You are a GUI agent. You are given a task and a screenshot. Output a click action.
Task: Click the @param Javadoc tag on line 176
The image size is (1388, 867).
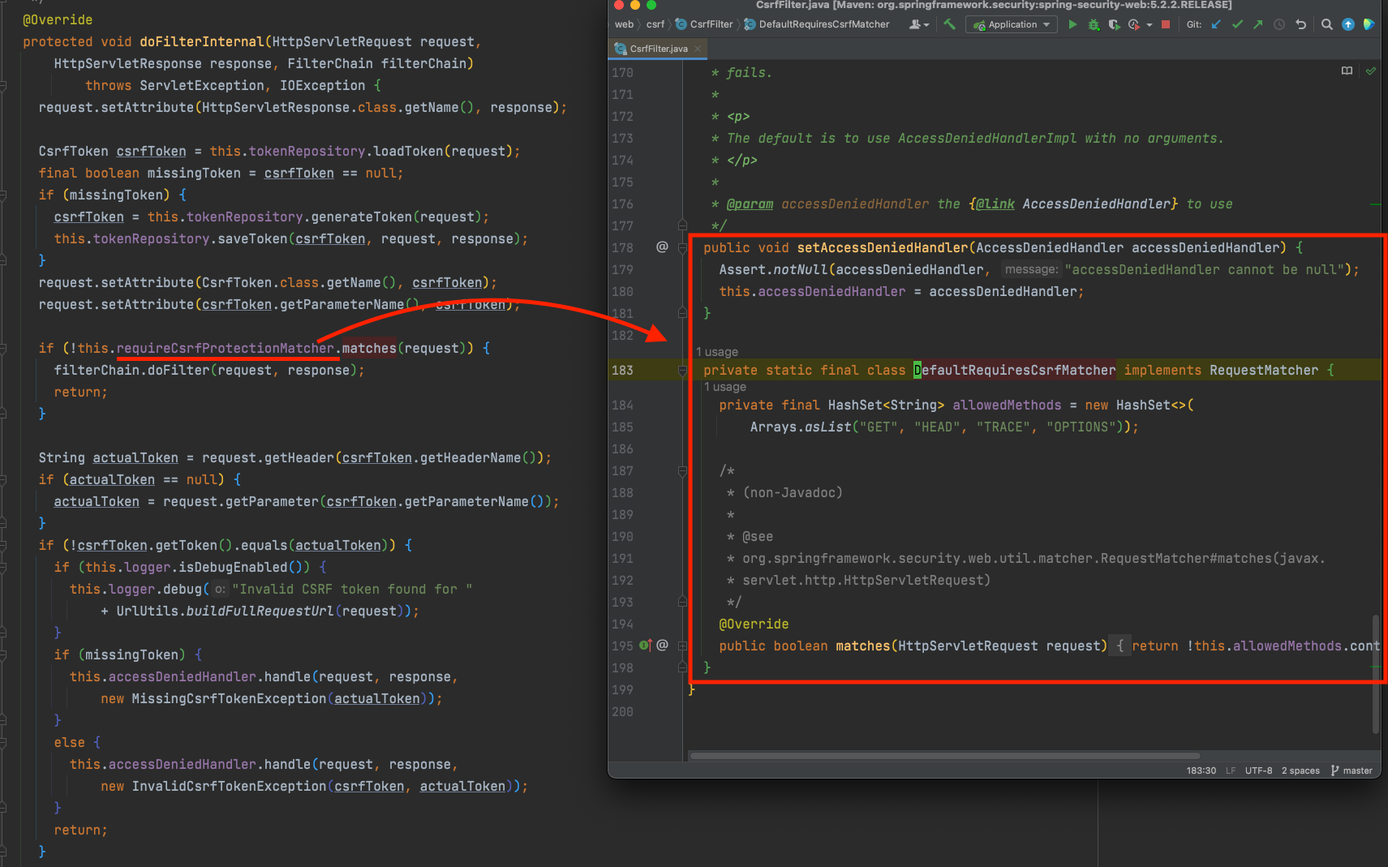click(750, 204)
